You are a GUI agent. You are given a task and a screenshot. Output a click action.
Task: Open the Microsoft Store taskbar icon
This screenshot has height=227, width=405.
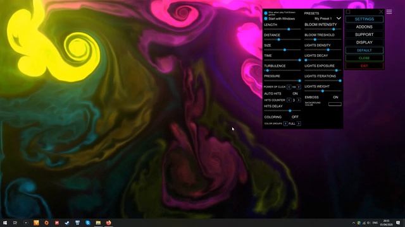(77, 223)
